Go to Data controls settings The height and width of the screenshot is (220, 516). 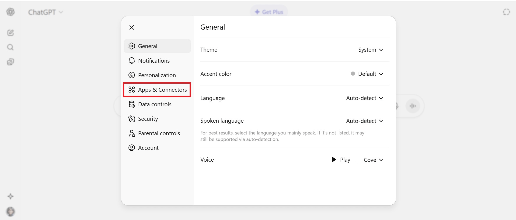click(155, 104)
